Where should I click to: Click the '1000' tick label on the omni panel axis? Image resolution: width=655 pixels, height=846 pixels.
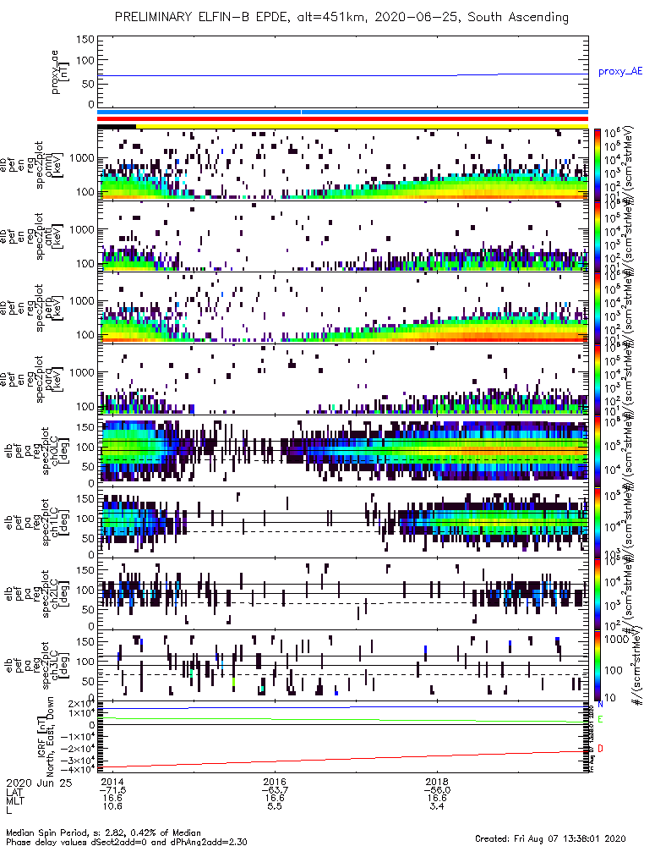coord(82,158)
